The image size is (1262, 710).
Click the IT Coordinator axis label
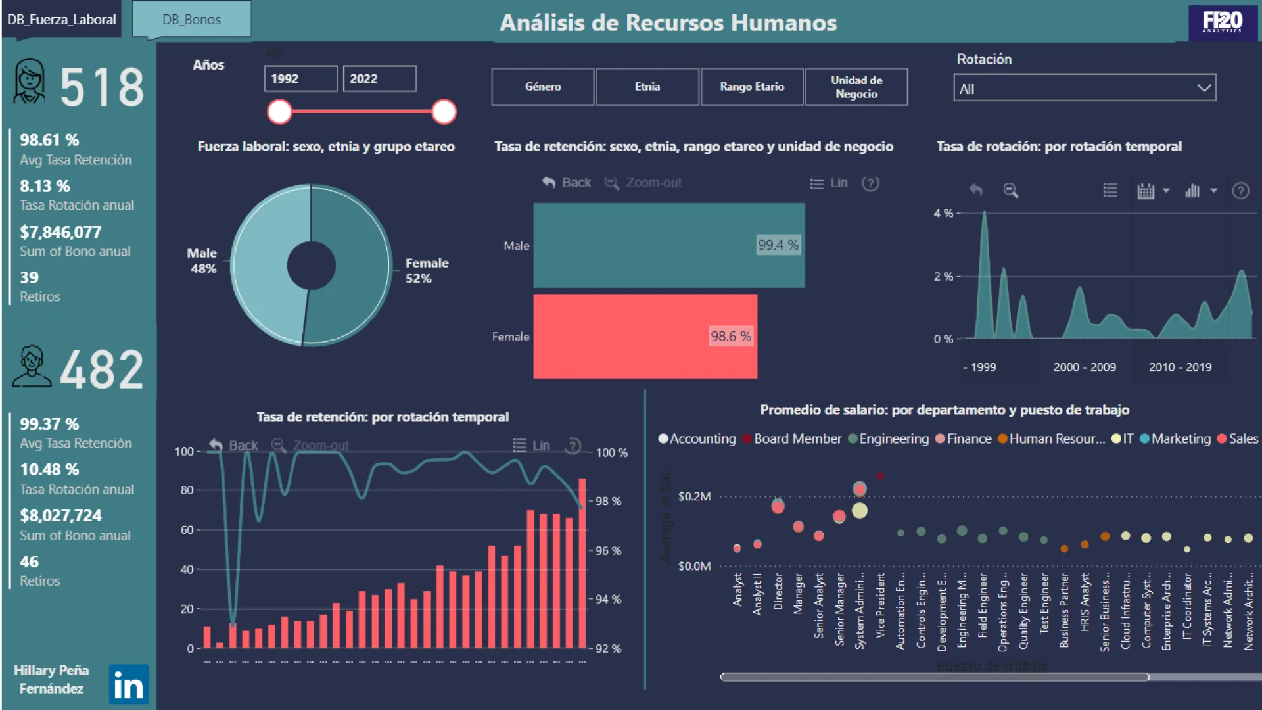point(1186,606)
